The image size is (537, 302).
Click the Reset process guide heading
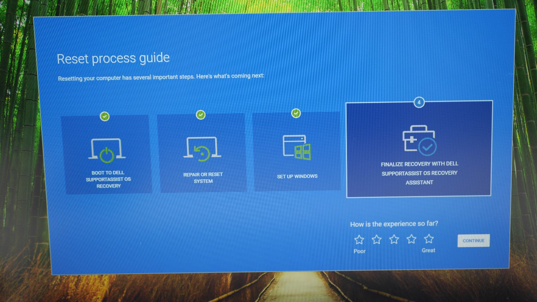click(x=113, y=58)
